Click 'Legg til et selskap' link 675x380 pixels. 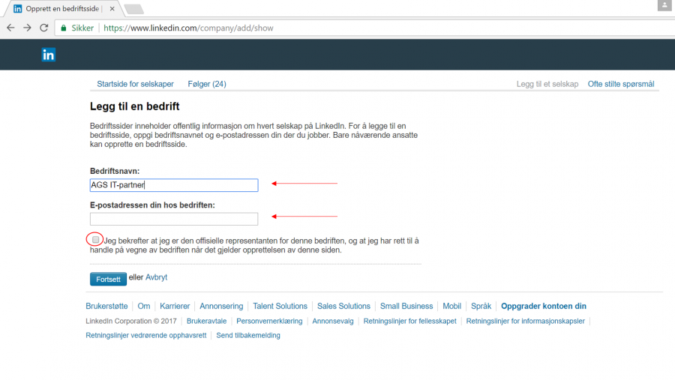click(x=547, y=84)
